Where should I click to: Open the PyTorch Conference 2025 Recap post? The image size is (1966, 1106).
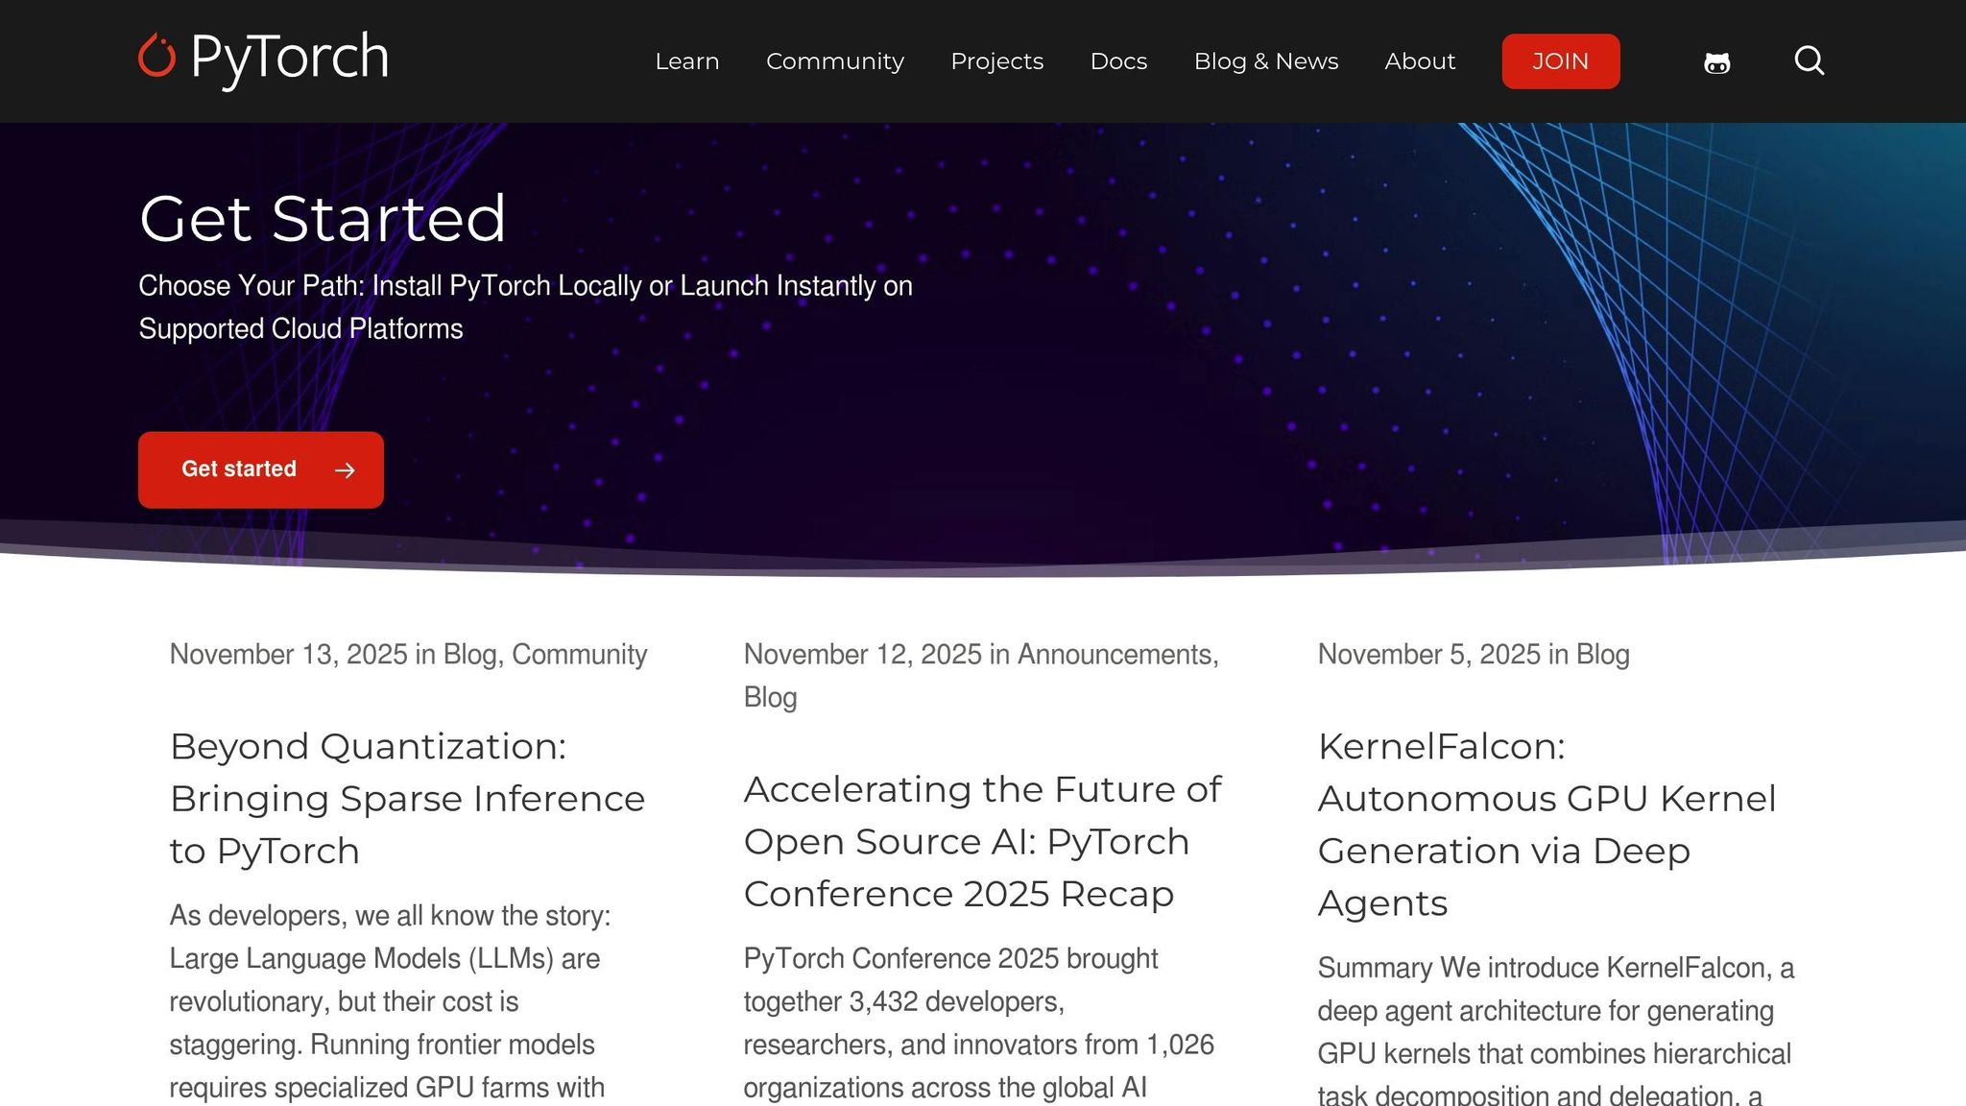pyautogui.click(x=982, y=841)
